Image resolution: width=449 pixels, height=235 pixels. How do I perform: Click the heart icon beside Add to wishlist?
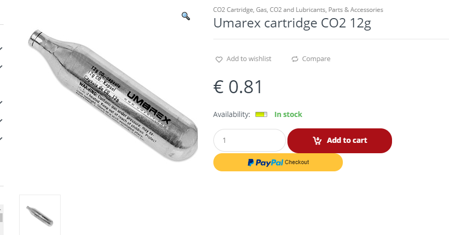pyautogui.click(x=219, y=59)
